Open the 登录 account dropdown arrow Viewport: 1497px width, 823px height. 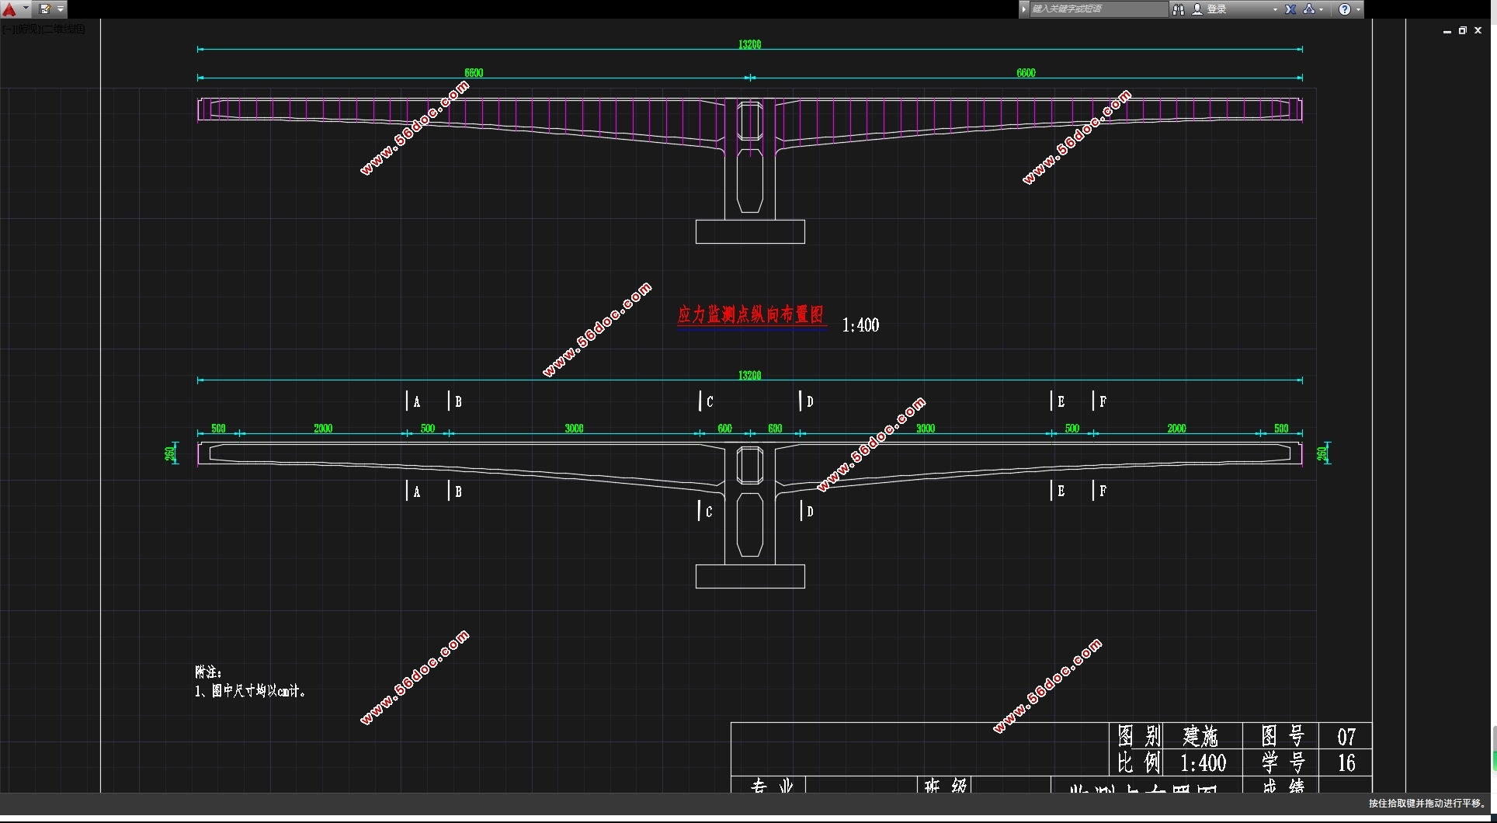pyautogui.click(x=1275, y=9)
